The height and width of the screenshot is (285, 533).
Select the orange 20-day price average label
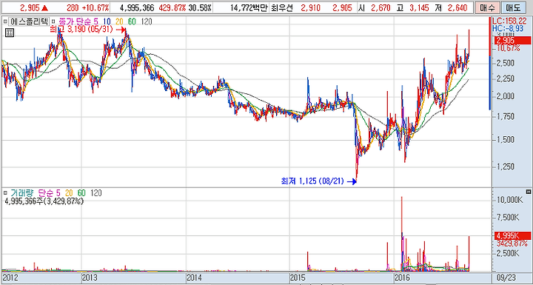coord(119,21)
